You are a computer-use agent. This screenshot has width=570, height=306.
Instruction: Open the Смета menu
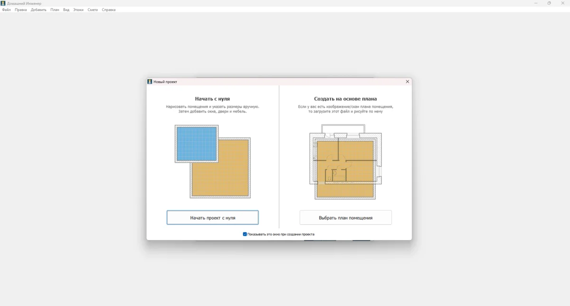click(93, 9)
